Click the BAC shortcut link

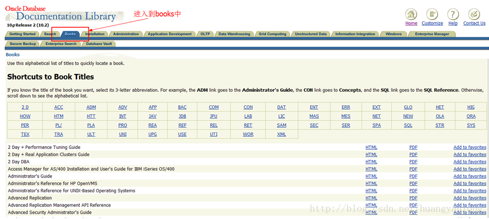(182, 107)
